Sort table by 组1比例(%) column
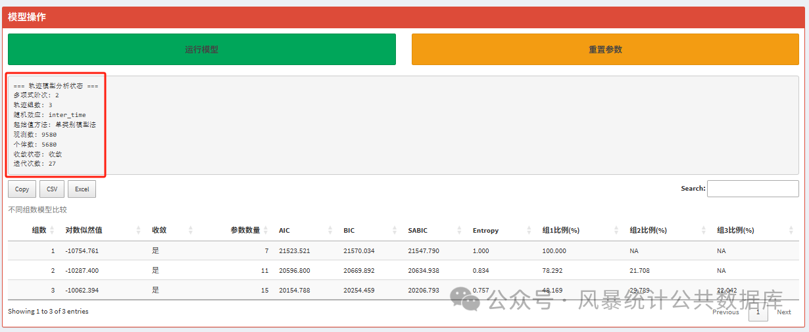809x332 pixels. point(579,230)
